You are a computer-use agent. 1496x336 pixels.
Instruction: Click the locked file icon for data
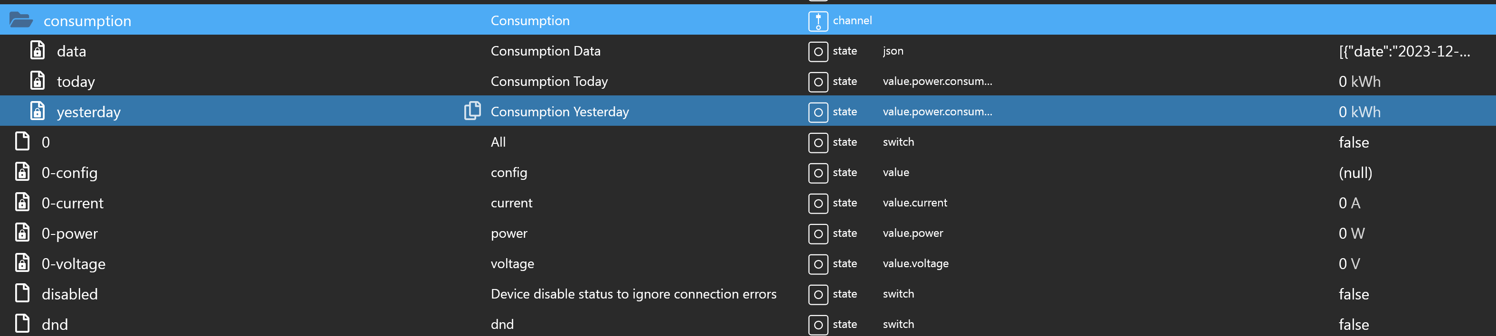coord(38,51)
